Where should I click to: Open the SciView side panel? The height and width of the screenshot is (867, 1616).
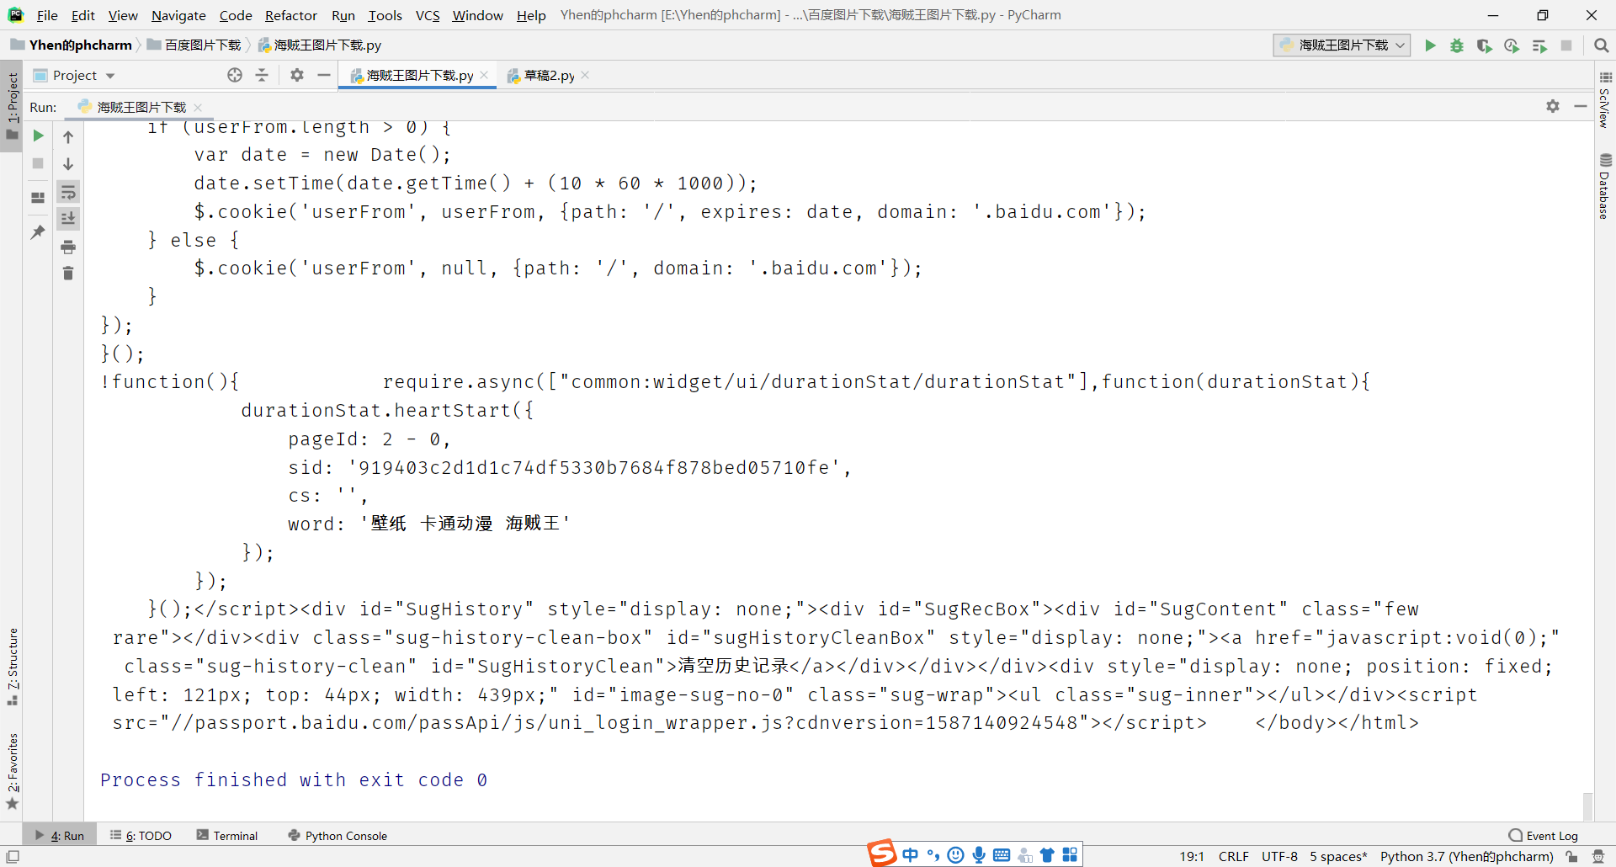click(1605, 101)
